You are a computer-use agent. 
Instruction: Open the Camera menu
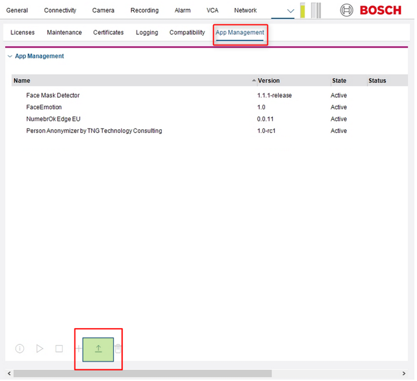coord(103,10)
